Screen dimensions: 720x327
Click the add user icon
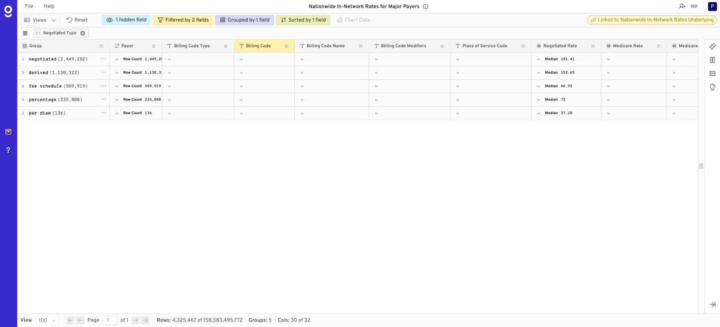pos(682,6)
